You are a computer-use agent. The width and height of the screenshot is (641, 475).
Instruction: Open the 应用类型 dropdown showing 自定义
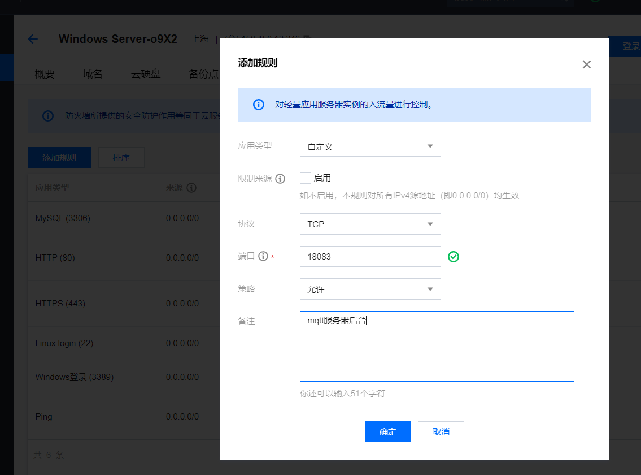coord(370,146)
